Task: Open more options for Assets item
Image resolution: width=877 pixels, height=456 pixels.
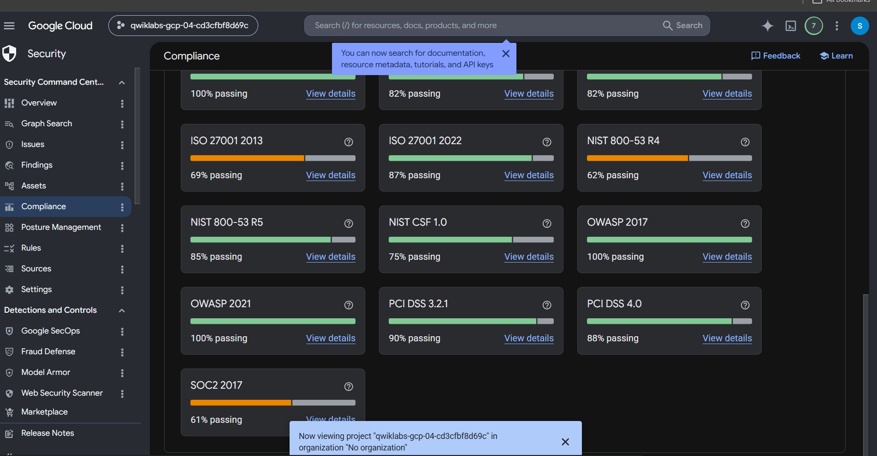Action: pos(122,186)
